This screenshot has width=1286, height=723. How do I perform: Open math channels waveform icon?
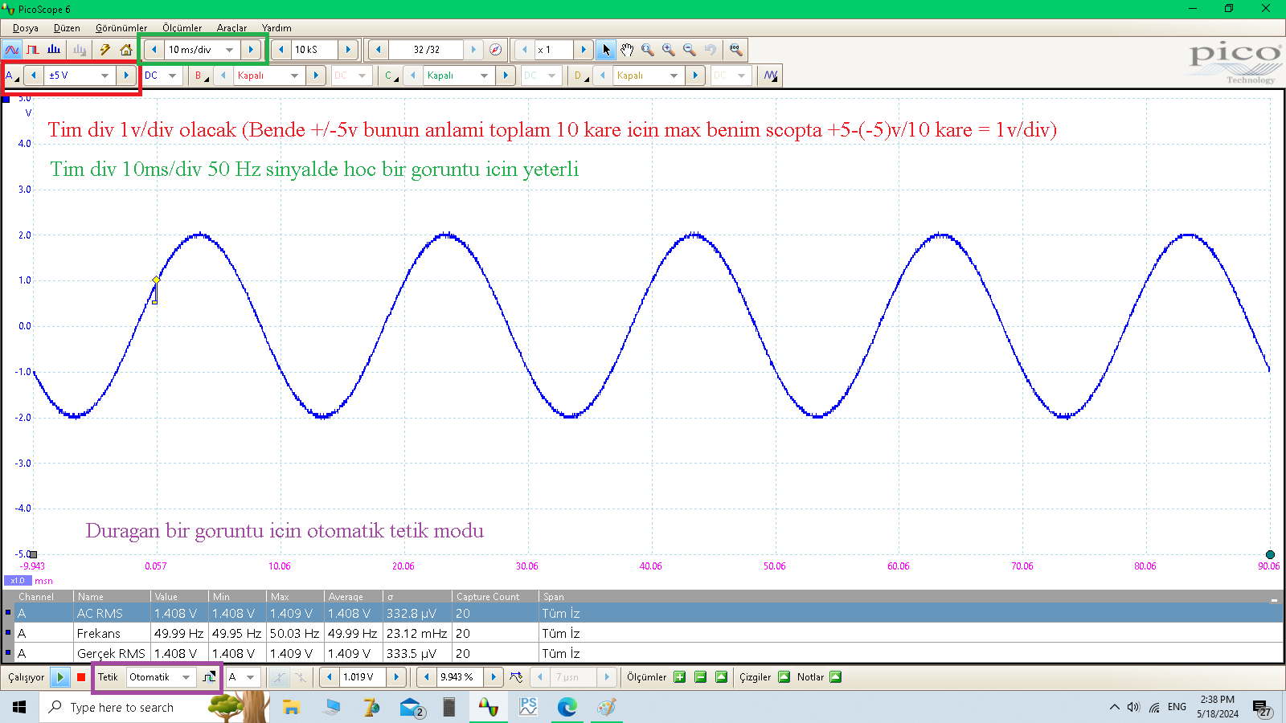pyautogui.click(x=771, y=76)
